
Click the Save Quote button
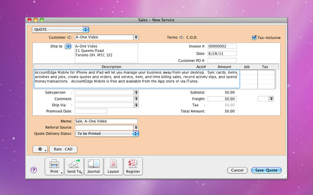[266, 170]
